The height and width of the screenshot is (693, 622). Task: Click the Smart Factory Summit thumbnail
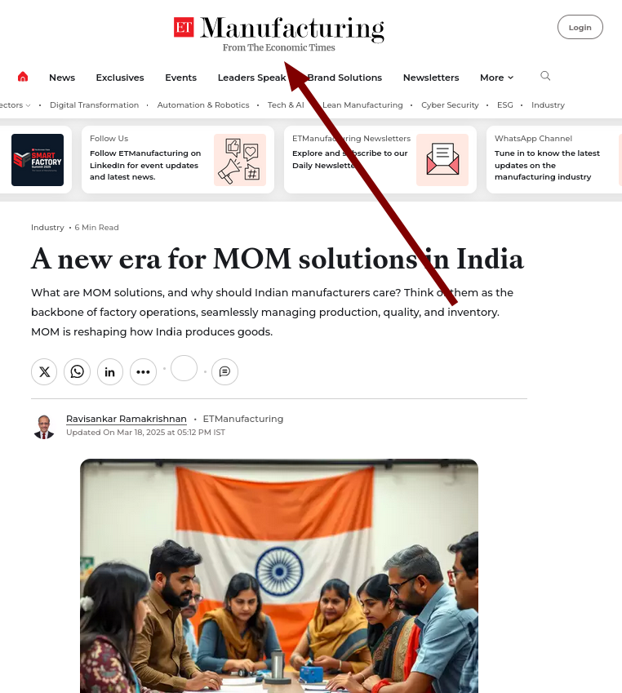[38, 160]
